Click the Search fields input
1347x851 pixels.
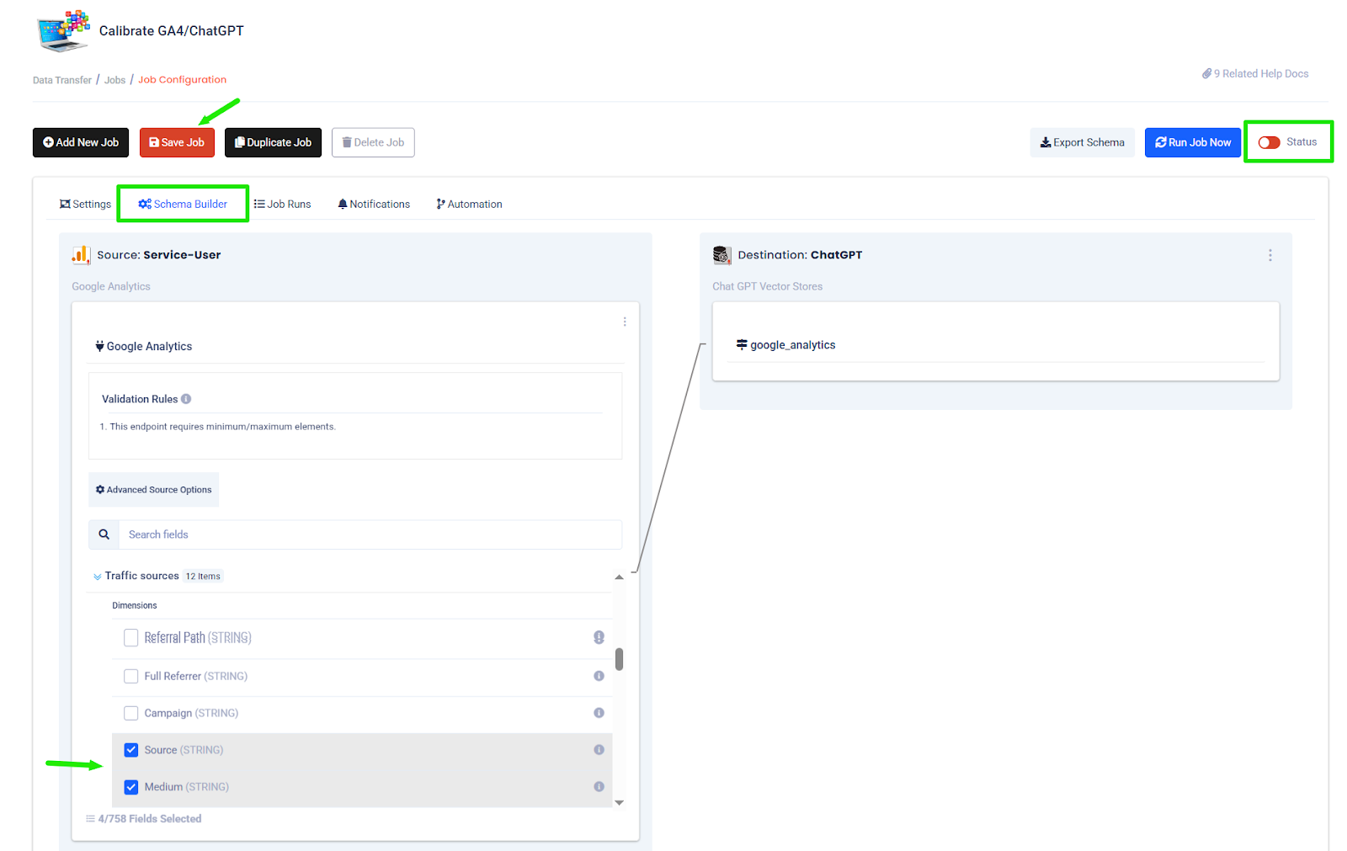(370, 535)
